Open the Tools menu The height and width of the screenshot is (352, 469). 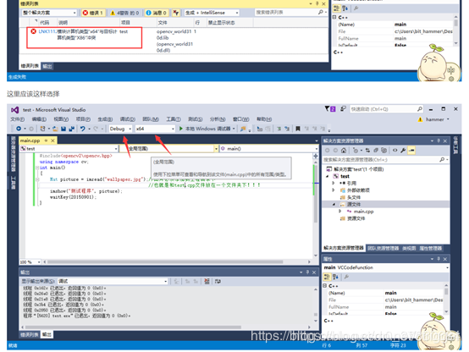174,119
